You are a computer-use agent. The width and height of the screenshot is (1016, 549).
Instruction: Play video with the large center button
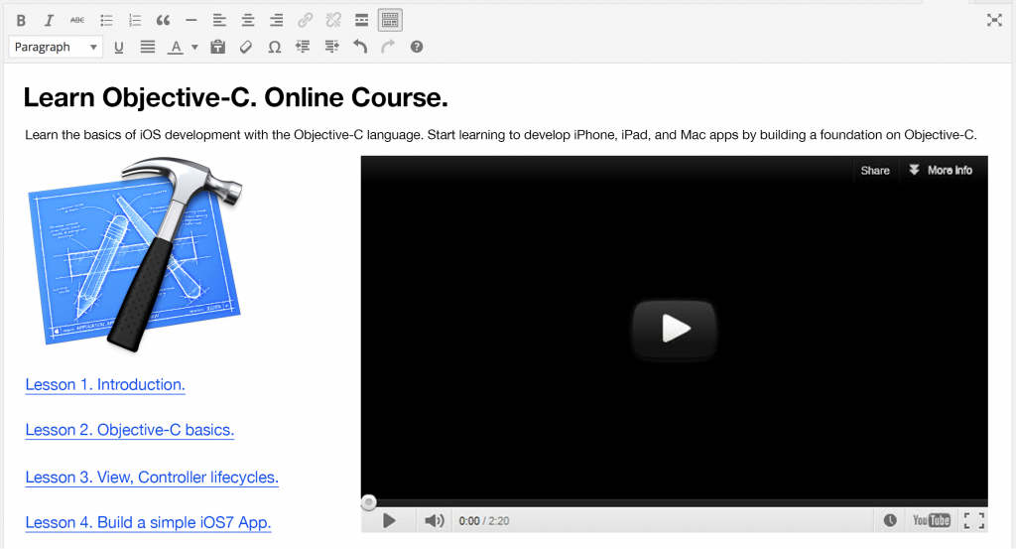click(x=675, y=328)
